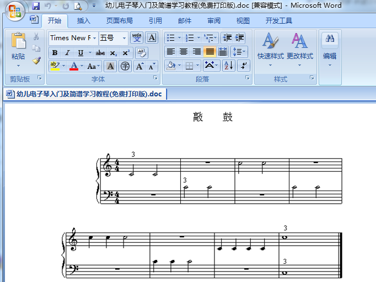
Task: Shrink font size with the smaller A
Action: coord(152,66)
